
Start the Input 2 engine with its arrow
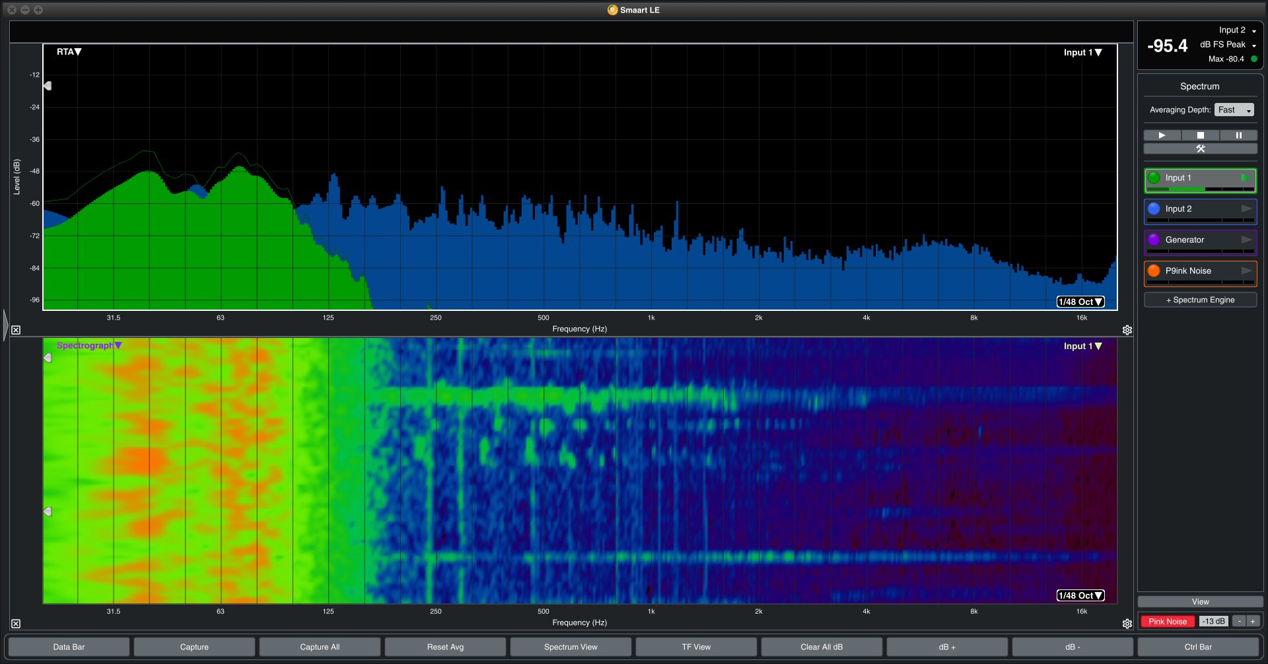click(1246, 209)
